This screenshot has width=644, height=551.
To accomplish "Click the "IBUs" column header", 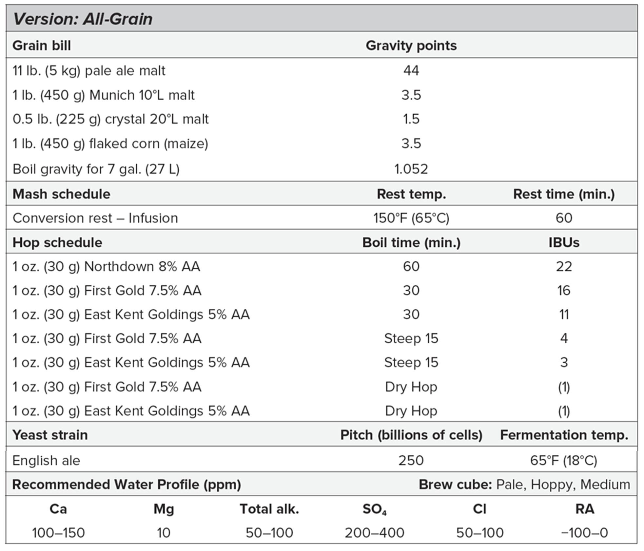I will 564,243.
